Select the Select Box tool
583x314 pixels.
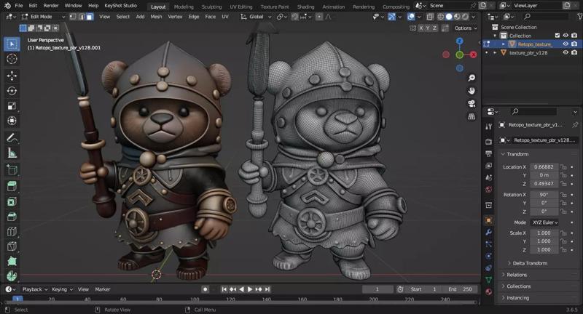click(x=12, y=44)
